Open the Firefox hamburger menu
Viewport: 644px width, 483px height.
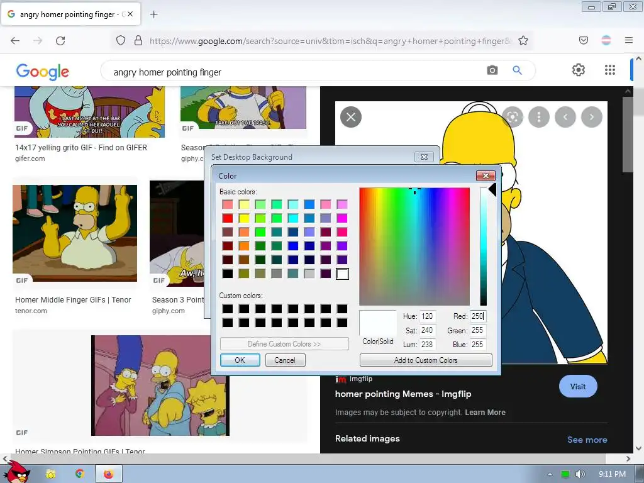point(629,41)
